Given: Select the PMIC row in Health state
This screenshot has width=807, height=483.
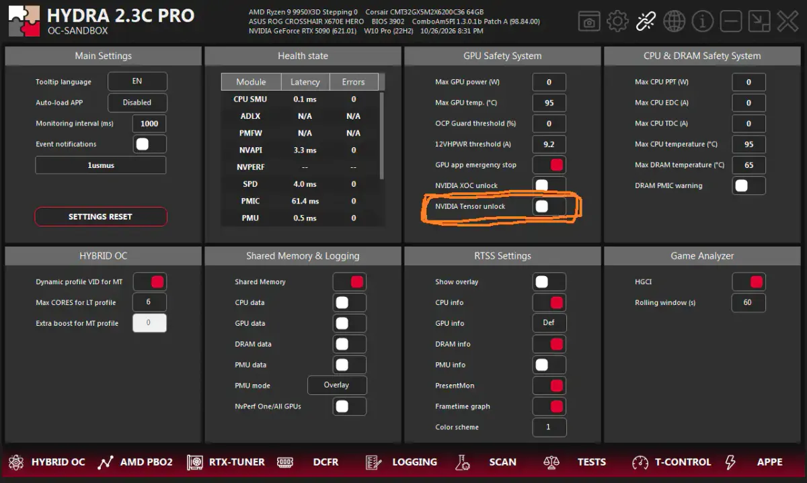Looking at the screenshot, I should [301, 201].
